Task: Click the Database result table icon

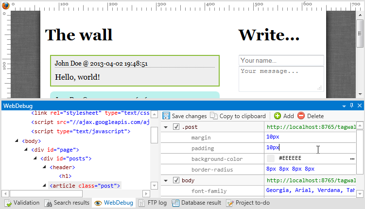Action: pyautogui.click(x=175, y=203)
